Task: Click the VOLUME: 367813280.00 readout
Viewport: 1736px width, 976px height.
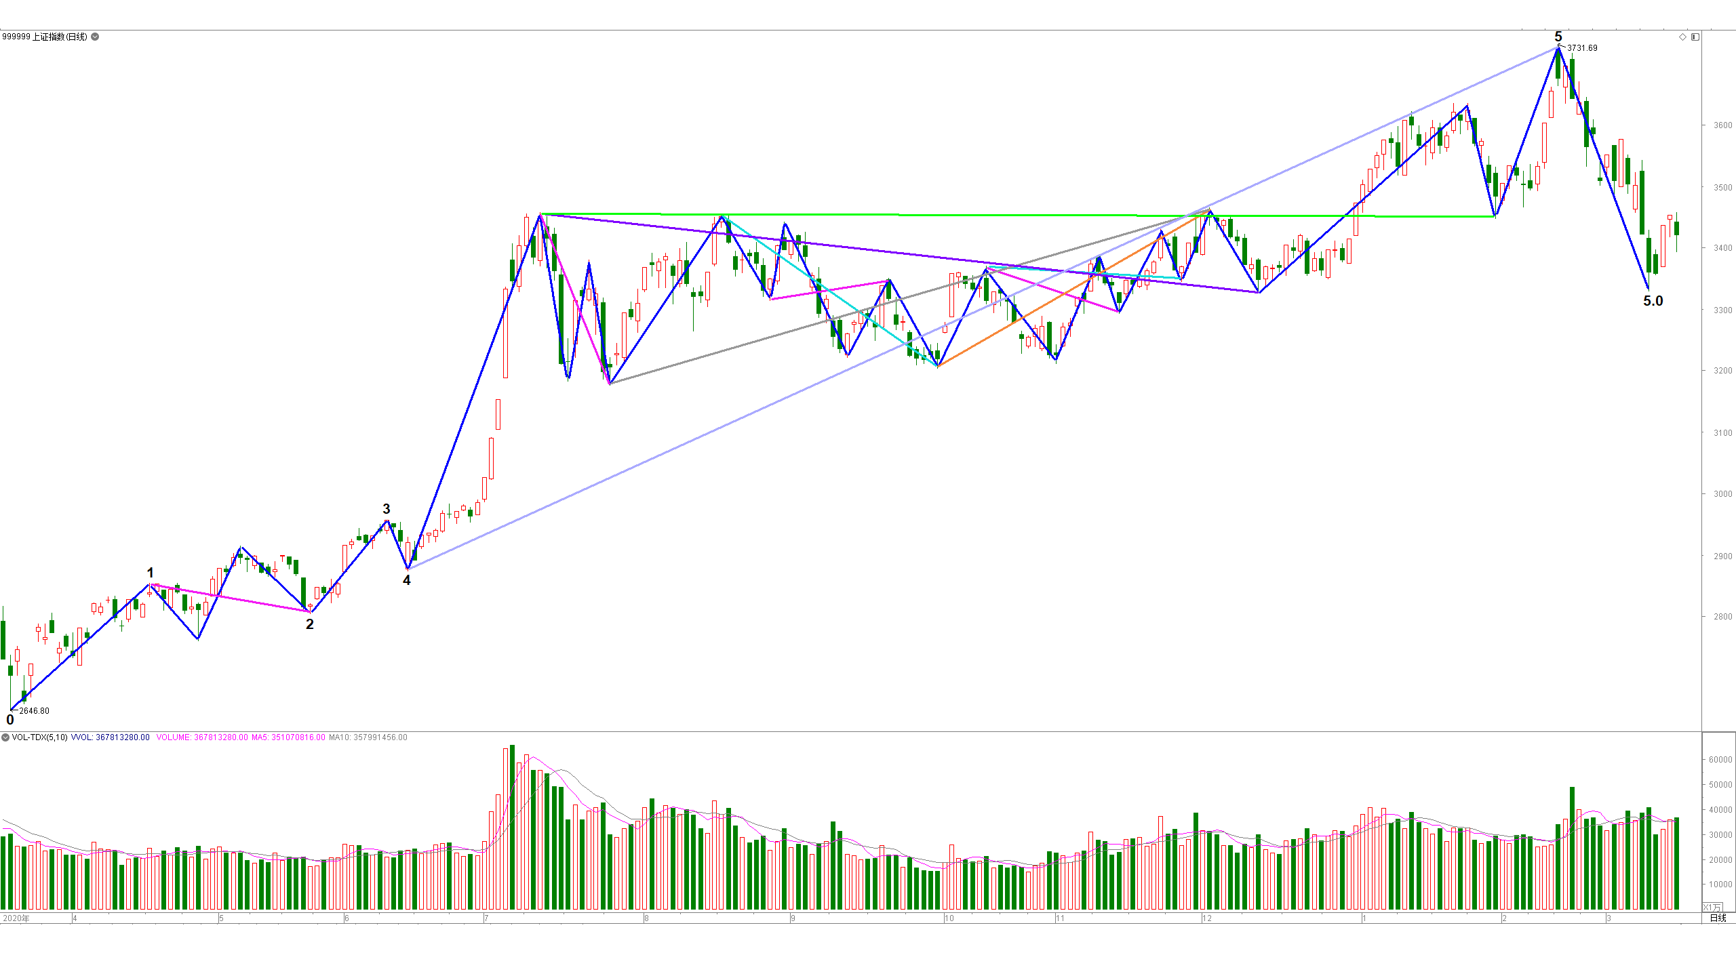Action: pos(202,737)
